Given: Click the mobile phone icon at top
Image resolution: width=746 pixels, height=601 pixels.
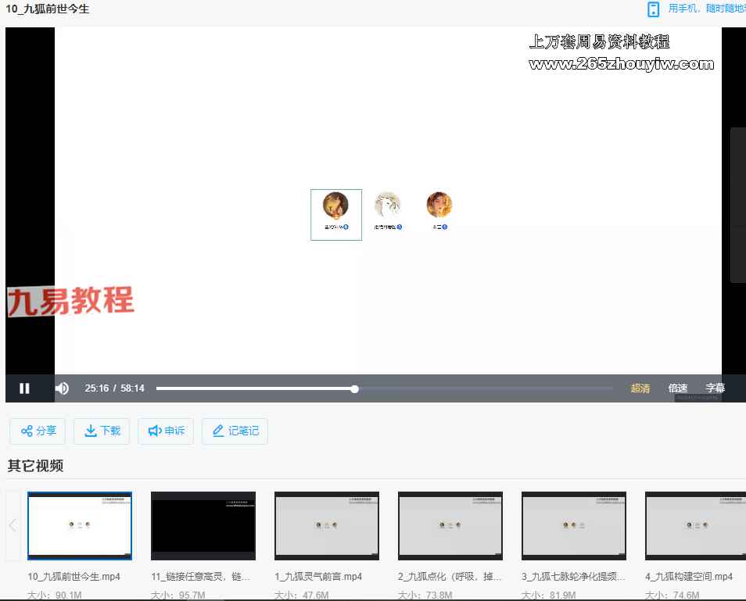Looking at the screenshot, I should point(653,9).
